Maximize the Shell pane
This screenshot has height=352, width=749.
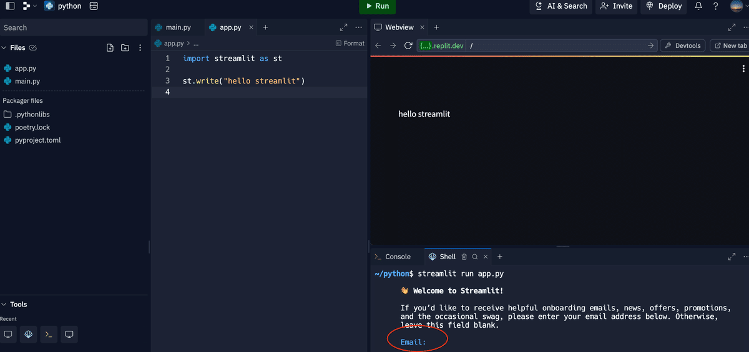pos(732,257)
